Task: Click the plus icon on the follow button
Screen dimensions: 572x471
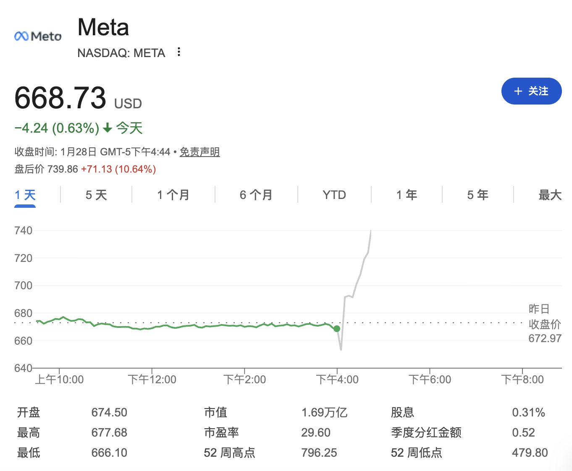Action: [517, 91]
